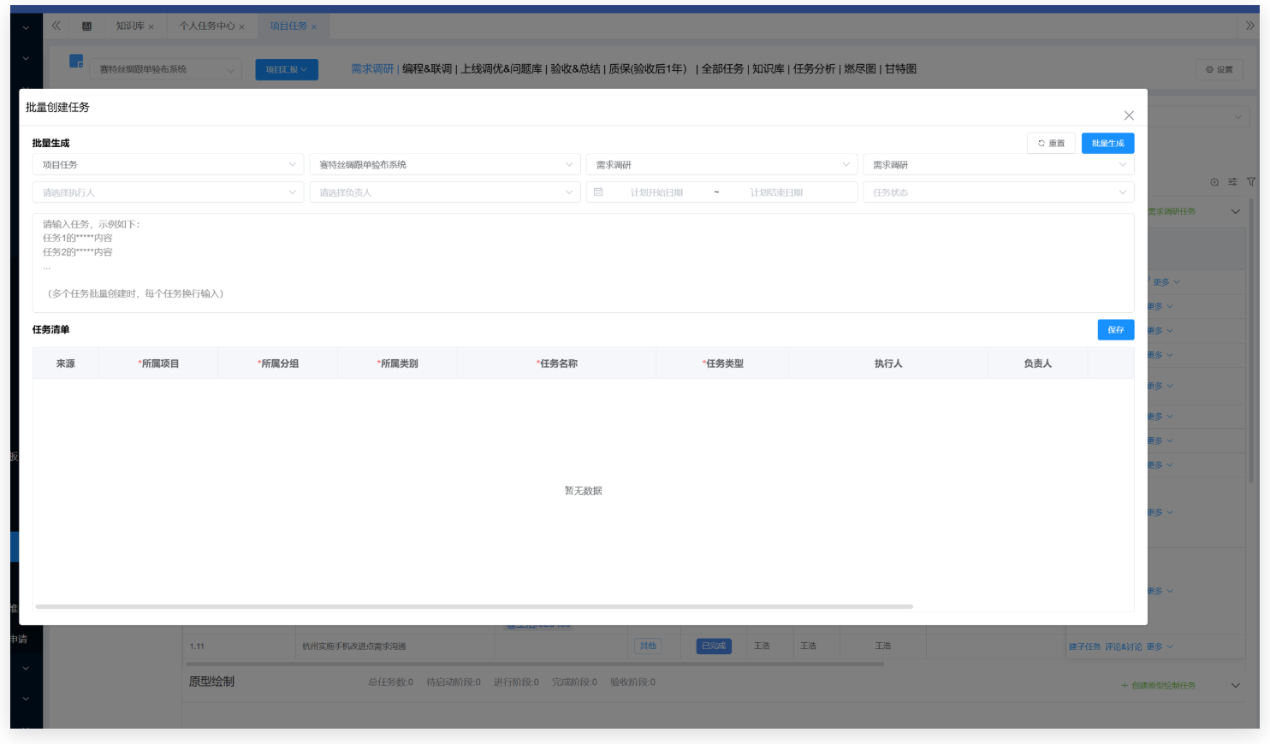Click the 其他 tag in row 1.11

648,647
